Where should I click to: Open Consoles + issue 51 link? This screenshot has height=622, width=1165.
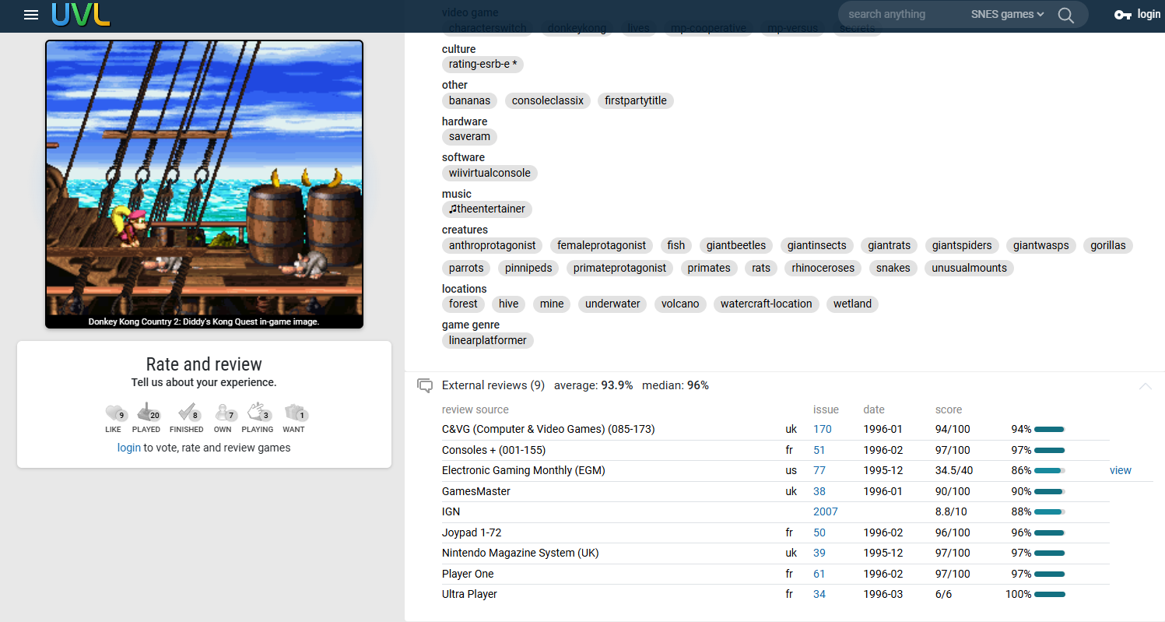[819, 450]
